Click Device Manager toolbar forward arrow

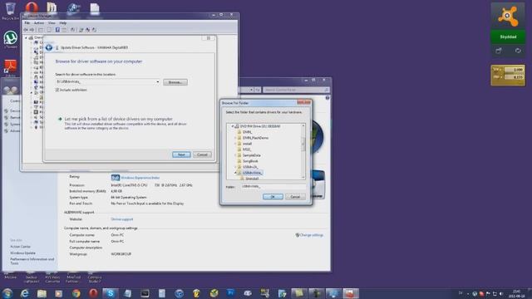point(32,30)
